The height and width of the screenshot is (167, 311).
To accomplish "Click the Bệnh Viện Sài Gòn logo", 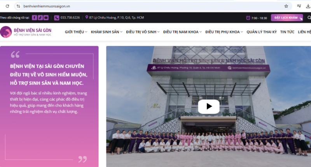I will (26, 32).
